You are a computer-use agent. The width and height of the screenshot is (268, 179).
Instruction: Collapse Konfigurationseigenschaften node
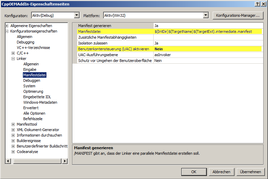[7, 31]
